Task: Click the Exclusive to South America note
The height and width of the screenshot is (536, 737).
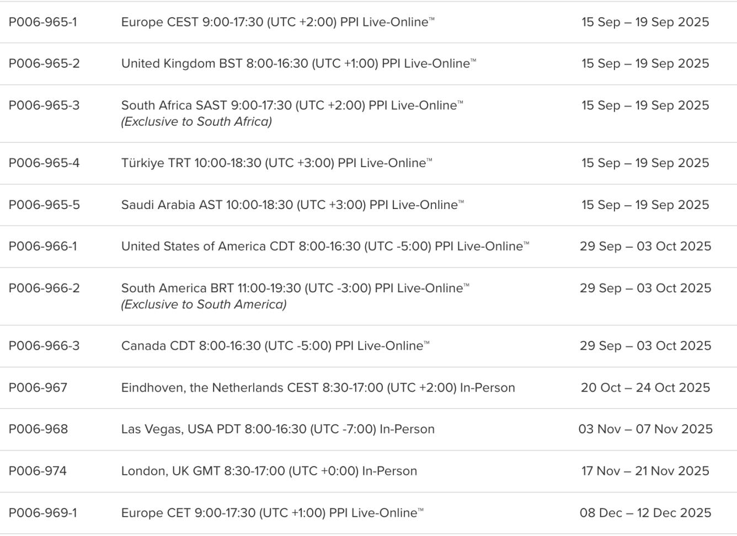Action: 204,304
